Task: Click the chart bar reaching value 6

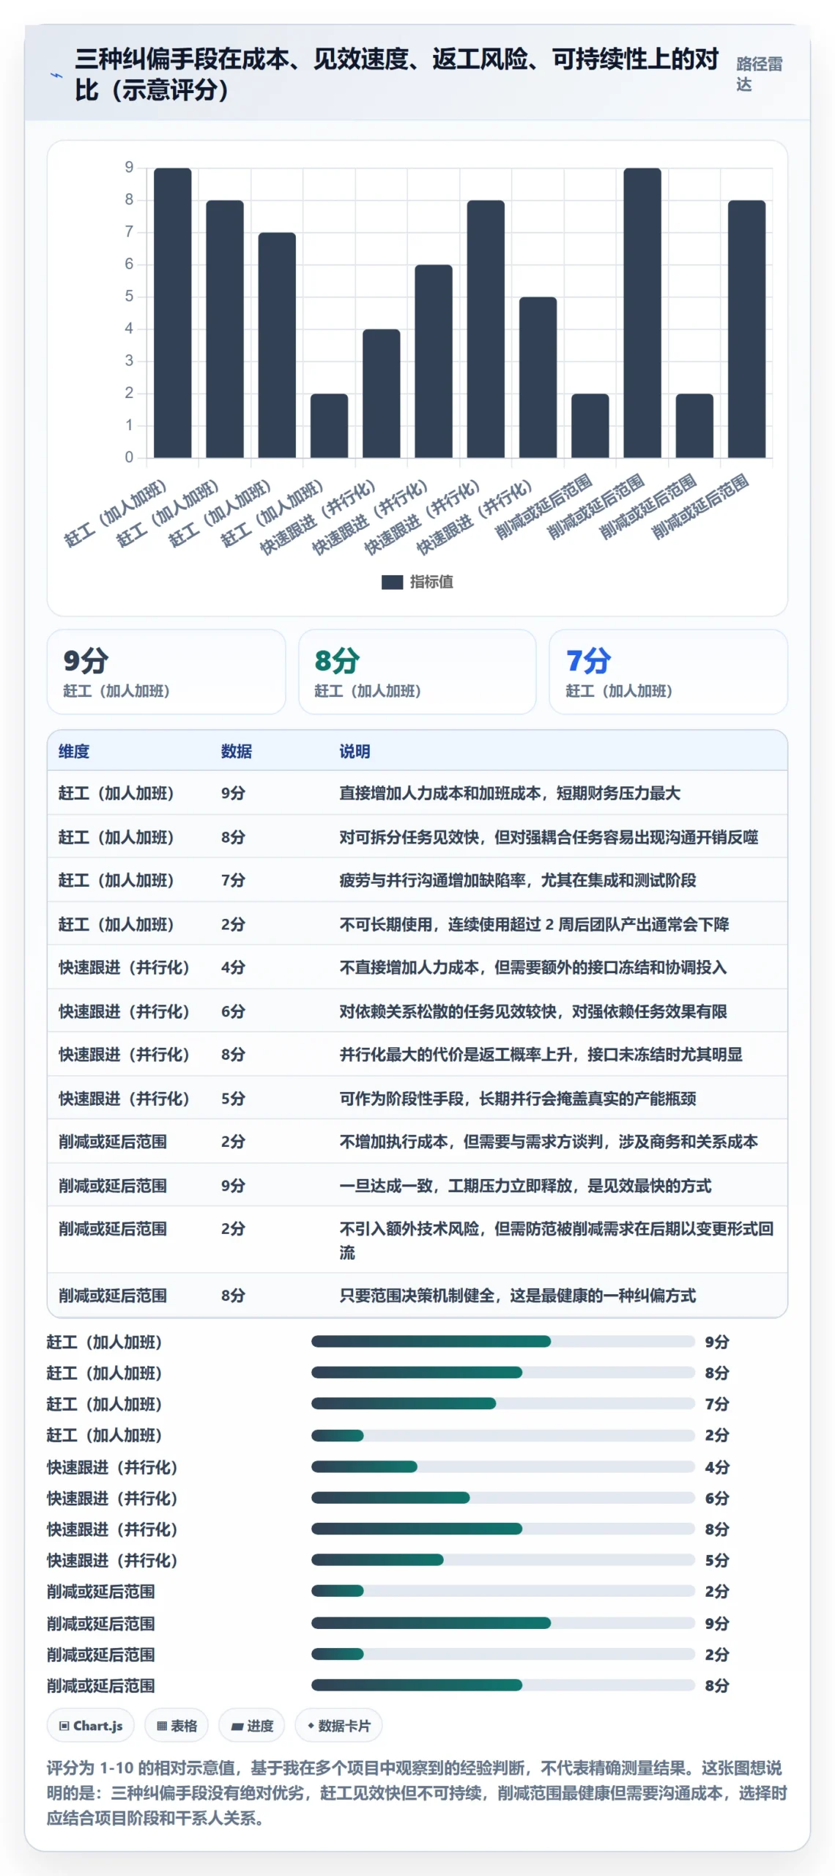Action: coord(434,361)
